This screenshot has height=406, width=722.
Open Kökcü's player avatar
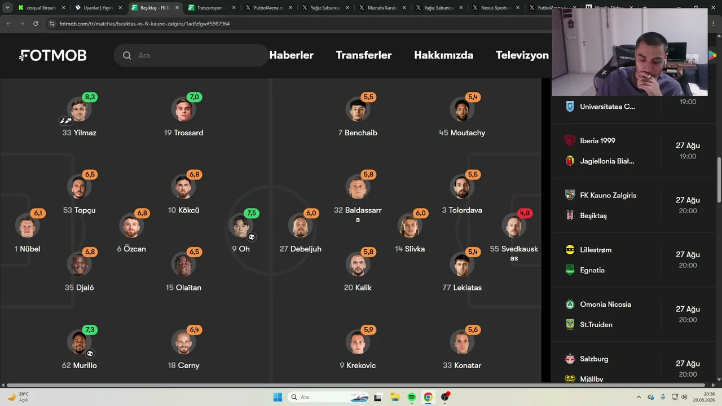[183, 187]
